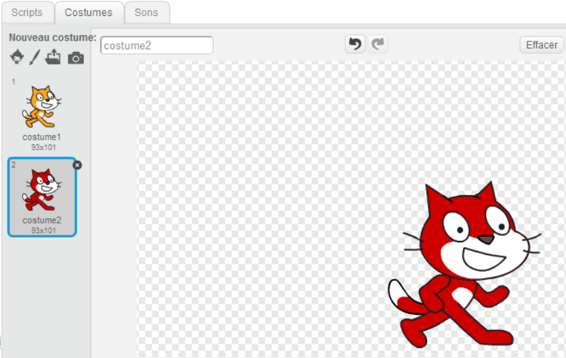The height and width of the screenshot is (358, 566).
Task: Upload costume from file icon
Action: coord(53,57)
